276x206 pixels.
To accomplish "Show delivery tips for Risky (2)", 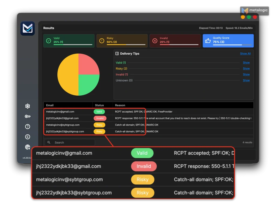I will 246,69.
